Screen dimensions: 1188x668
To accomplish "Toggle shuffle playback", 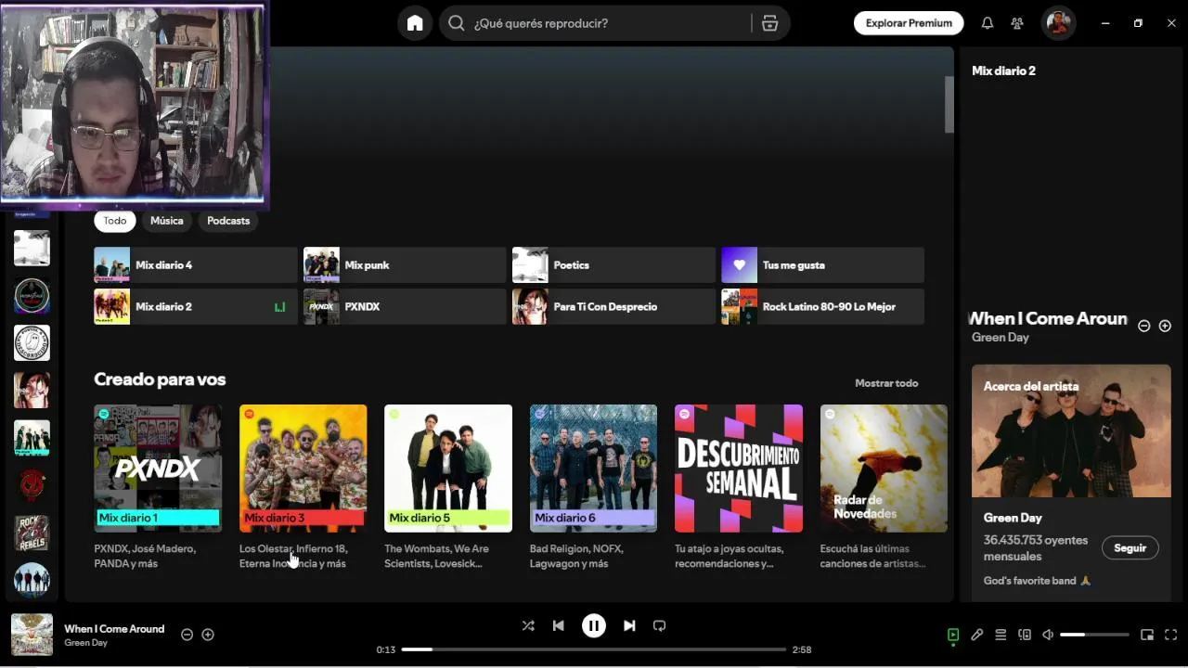I will pyautogui.click(x=528, y=626).
